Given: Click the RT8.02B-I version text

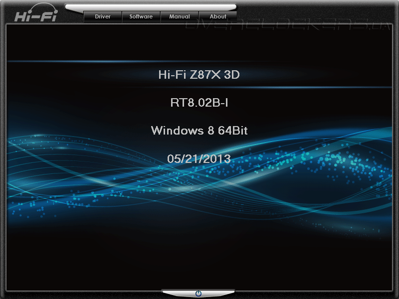Looking at the screenshot, I should click(199, 103).
